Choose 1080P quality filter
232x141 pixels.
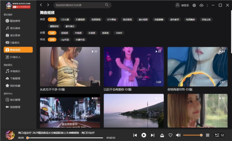119,33
